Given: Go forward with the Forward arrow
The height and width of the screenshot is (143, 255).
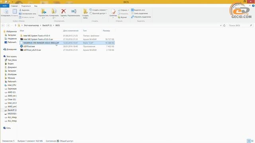Looking at the screenshot, I should 8,25.
